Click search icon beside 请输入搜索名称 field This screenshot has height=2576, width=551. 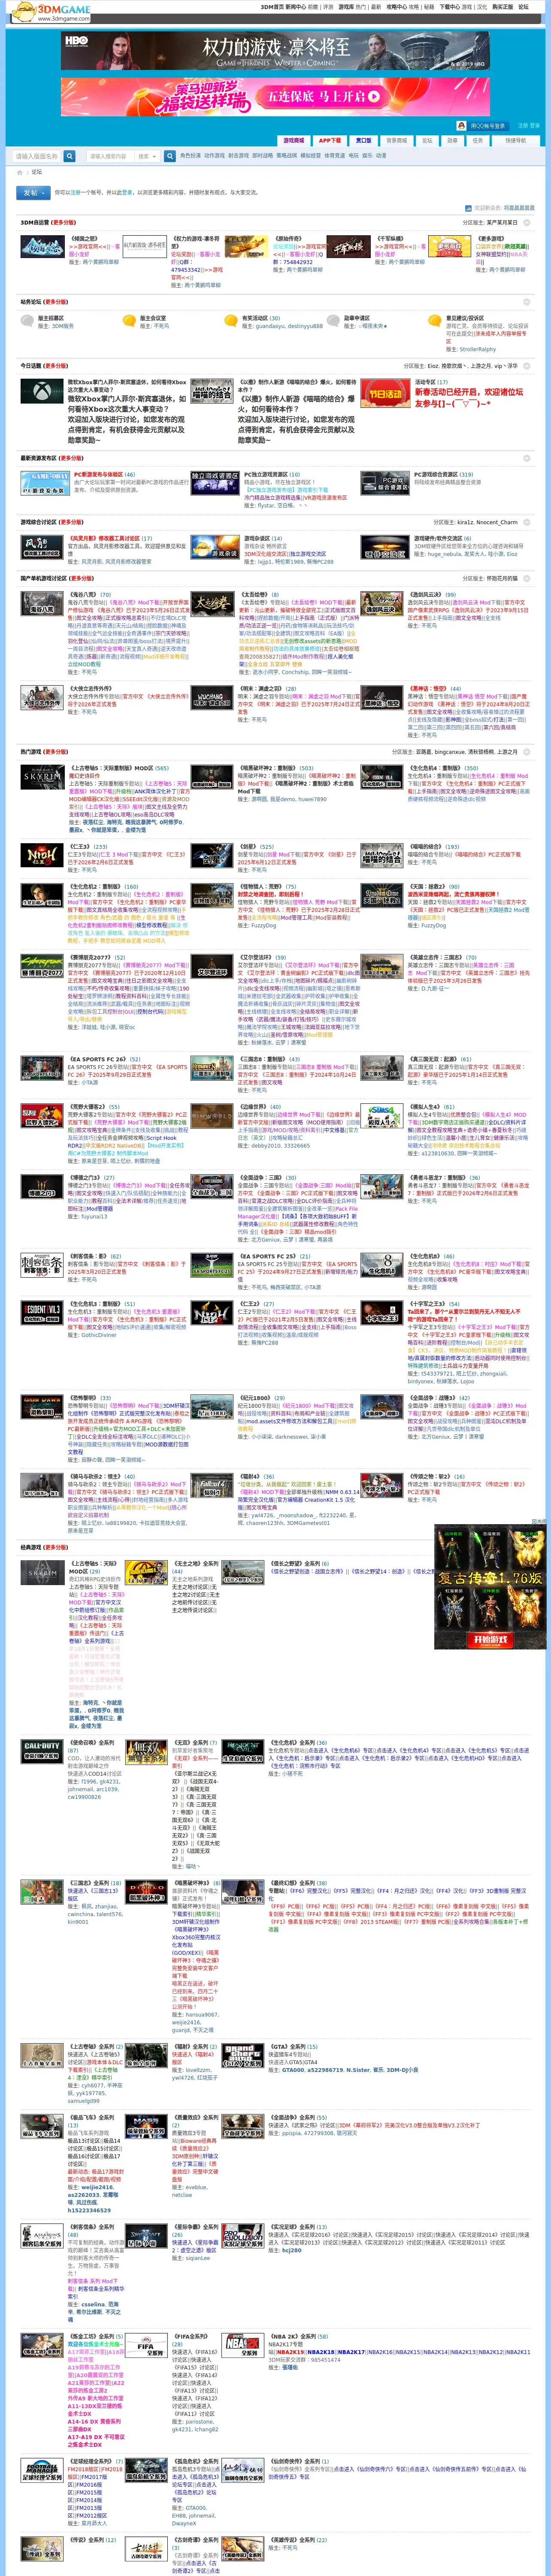[x=70, y=156]
